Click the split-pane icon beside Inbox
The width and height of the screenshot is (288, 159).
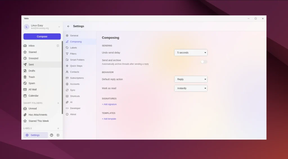point(58,46)
